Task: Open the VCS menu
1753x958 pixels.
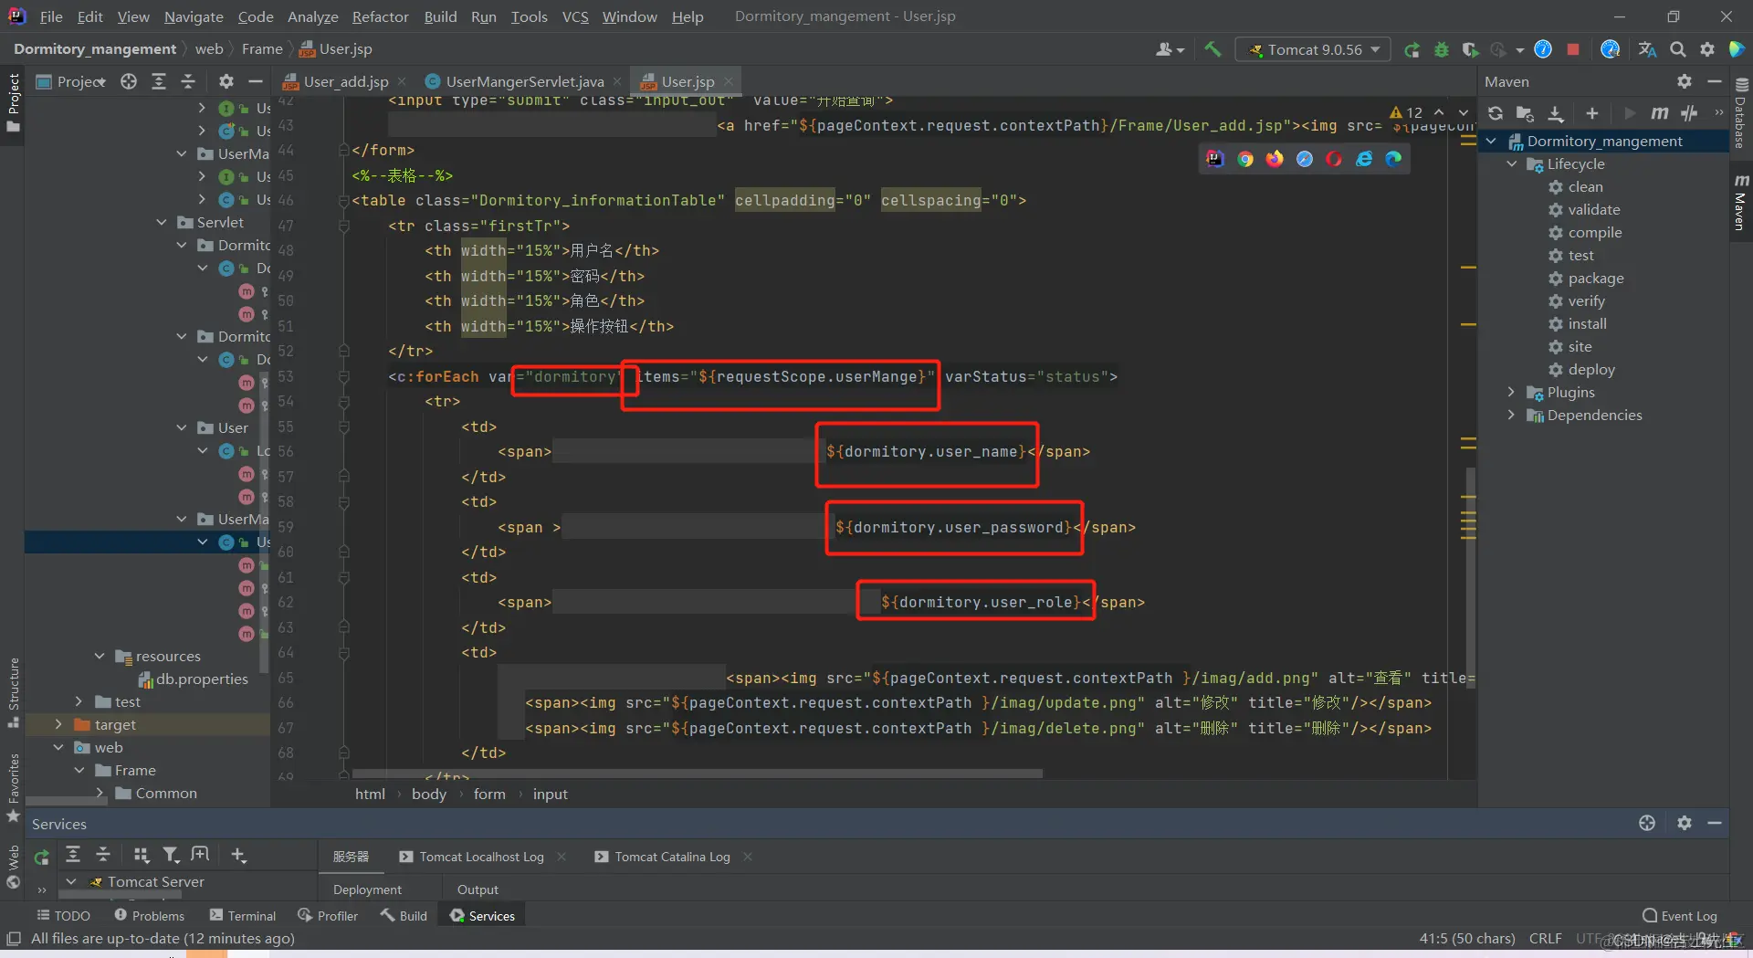Action: [x=575, y=16]
